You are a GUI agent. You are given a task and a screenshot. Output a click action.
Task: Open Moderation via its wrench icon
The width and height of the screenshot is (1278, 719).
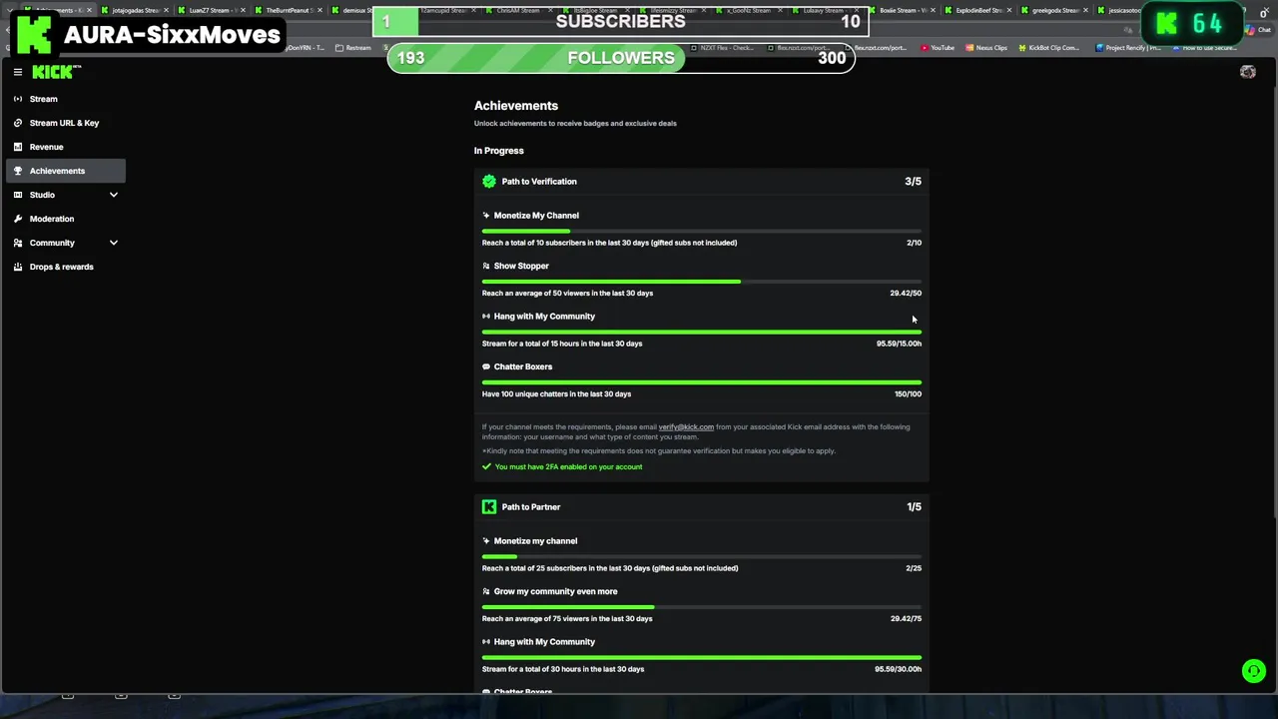point(18,219)
